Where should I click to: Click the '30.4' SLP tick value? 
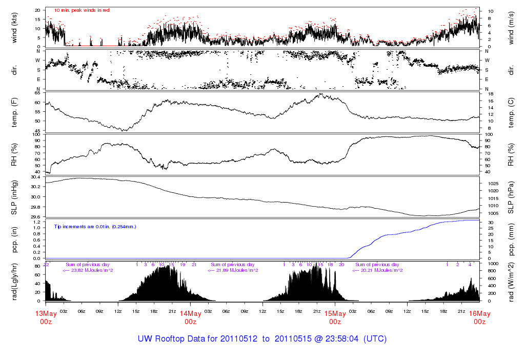coord(35,177)
